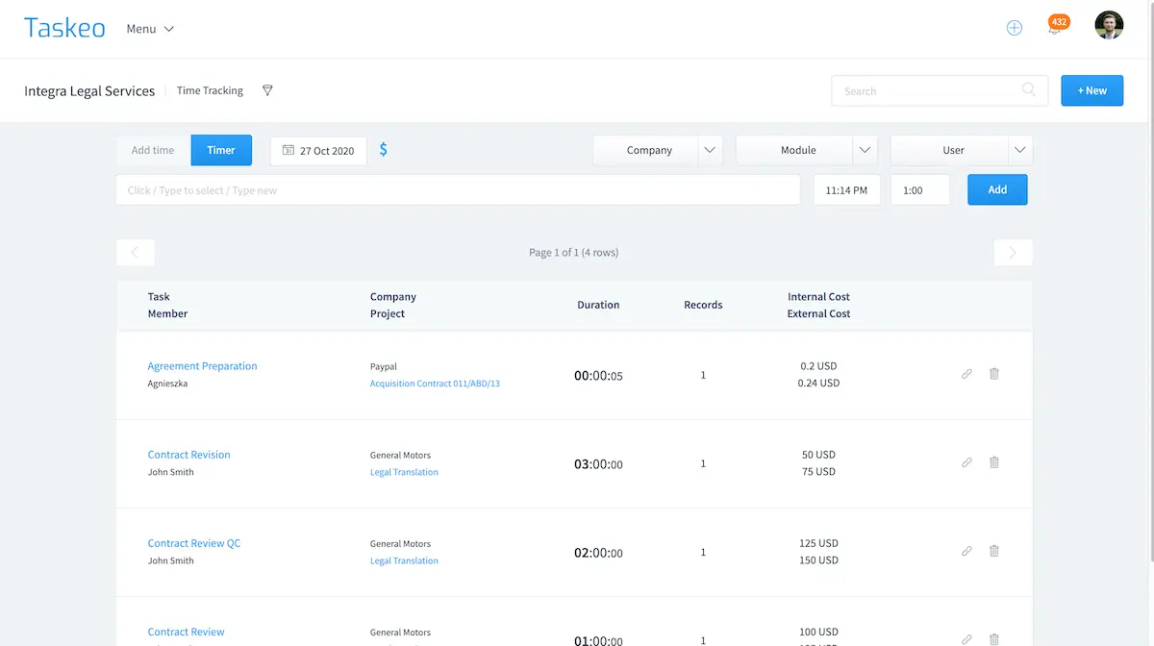
Task: Expand the Company filter dropdown
Action: [x=710, y=150]
